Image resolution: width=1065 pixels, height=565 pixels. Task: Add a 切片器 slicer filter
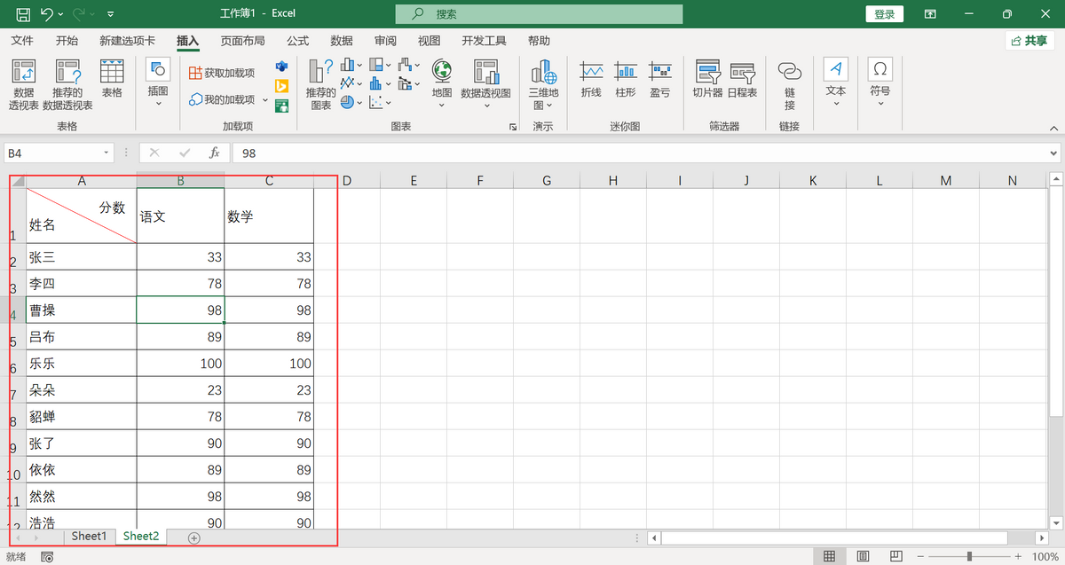coord(707,78)
